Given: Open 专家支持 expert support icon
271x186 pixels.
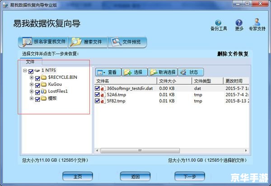Looking at the screenshot, I should [257, 22].
